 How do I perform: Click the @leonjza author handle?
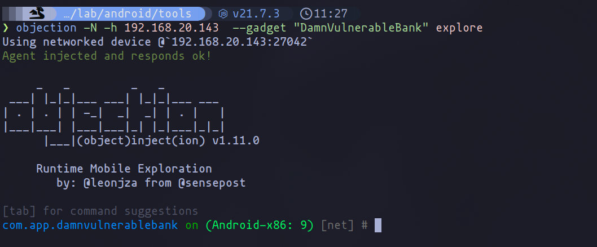[111, 183]
